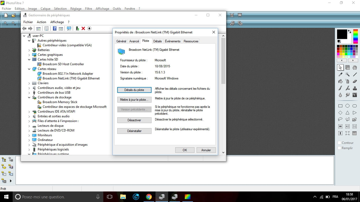Viewport: 360px width, 202px height.
Task: Expand the Batteries tree node
Action: click(x=29, y=50)
